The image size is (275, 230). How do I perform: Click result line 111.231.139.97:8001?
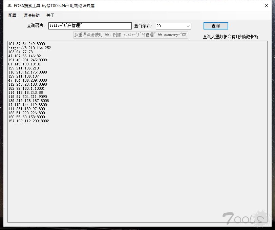[27, 109]
